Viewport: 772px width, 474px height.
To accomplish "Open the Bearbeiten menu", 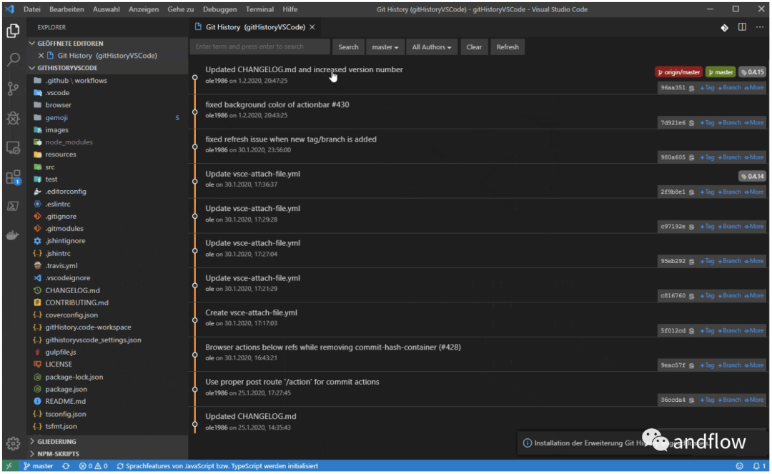I will click(66, 9).
